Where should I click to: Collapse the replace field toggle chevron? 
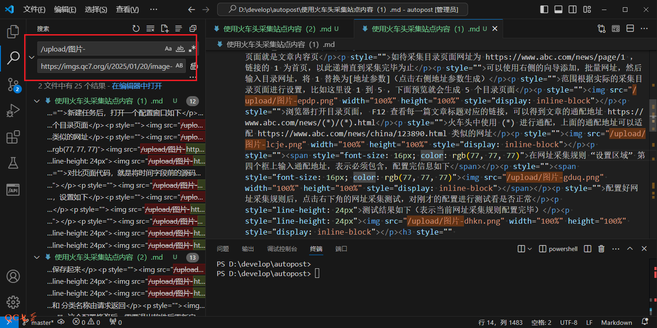point(31,57)
